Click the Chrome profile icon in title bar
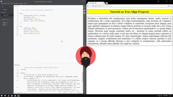This screenshot has width=173, height=97. pyautogui.click(x=158, y=1)
